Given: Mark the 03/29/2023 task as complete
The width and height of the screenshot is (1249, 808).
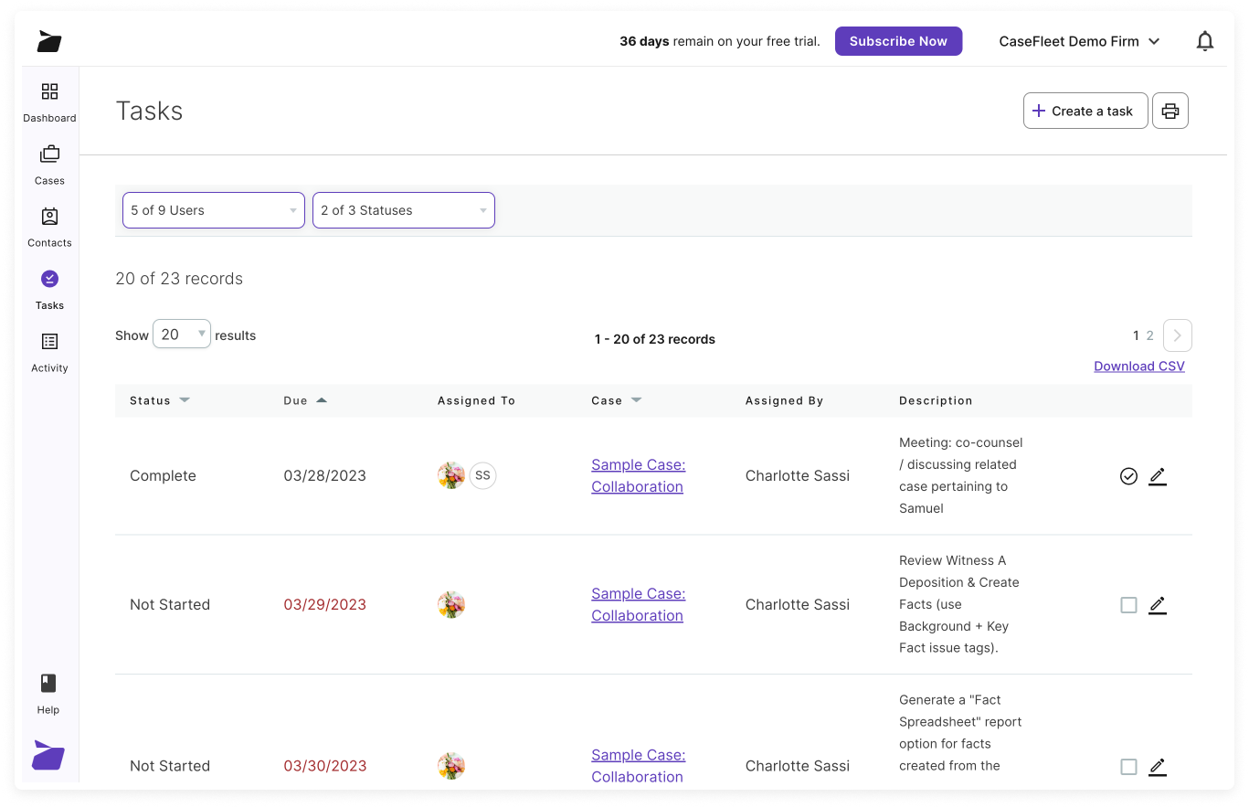Looking at the screenshot, I should (x=1128, y=604).
